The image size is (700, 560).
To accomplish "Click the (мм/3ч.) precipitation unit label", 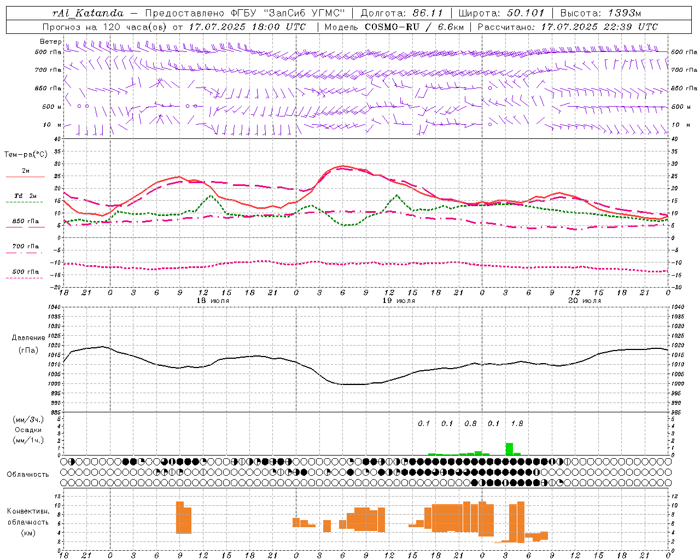I will pos(28,419).
